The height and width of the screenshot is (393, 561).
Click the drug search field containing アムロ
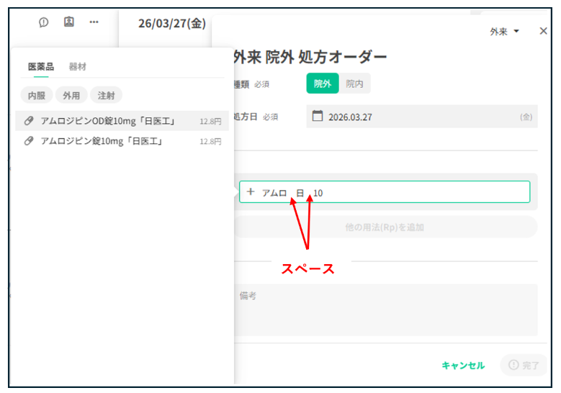pos(385,192)
